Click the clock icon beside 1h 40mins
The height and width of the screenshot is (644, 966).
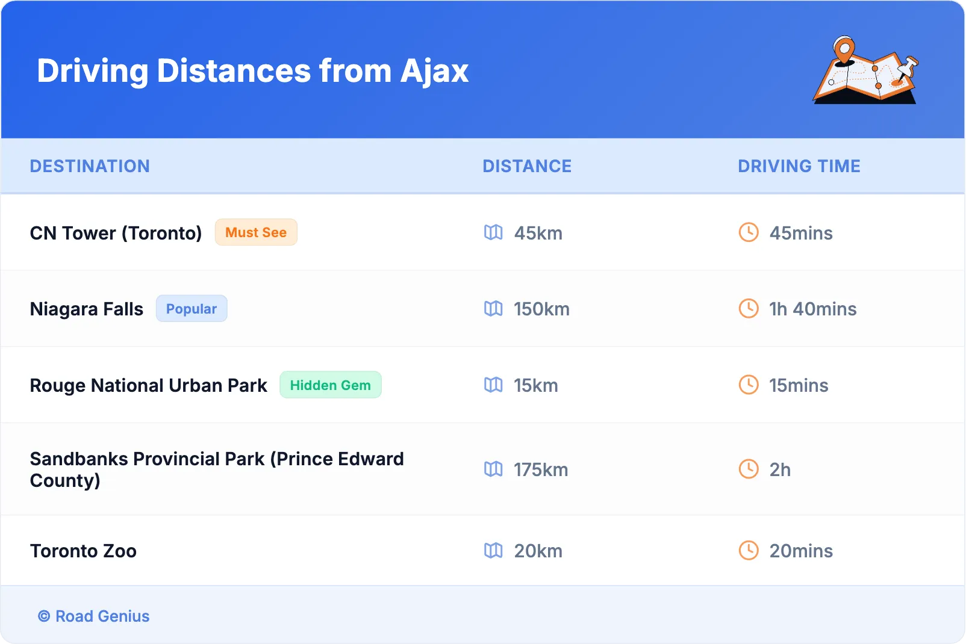pyautogui.click(x=749, y=309)
